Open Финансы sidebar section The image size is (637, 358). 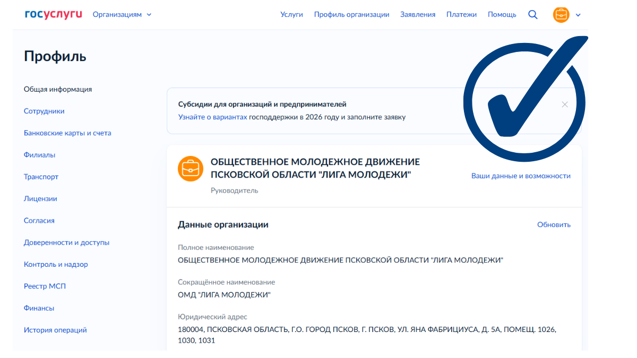tap(39, 308)
